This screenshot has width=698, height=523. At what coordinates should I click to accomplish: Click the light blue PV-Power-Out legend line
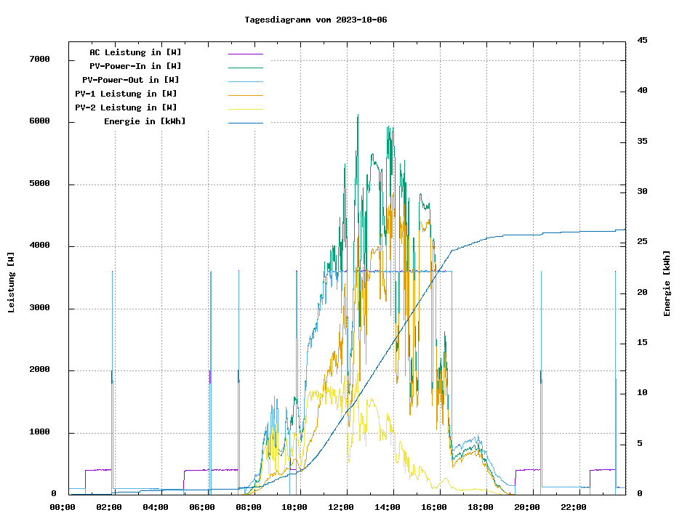point(245,81)
